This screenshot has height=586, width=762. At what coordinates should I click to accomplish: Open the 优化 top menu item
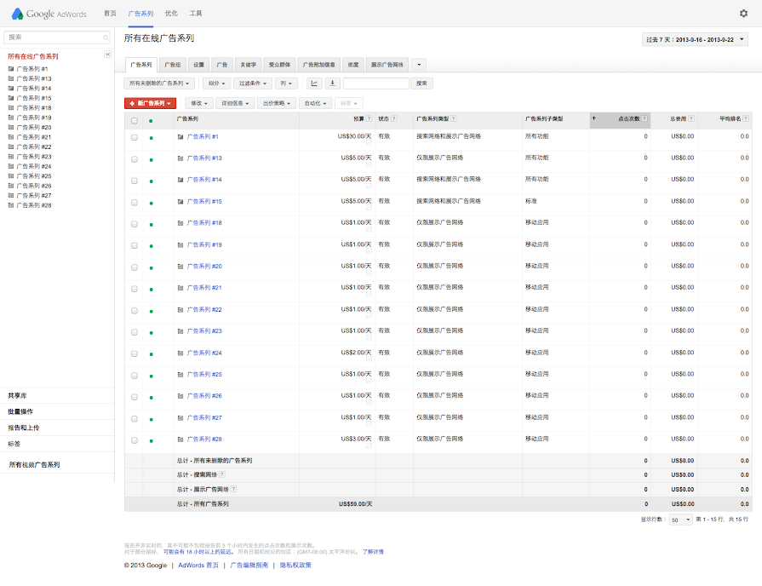(x=171, y=14)
